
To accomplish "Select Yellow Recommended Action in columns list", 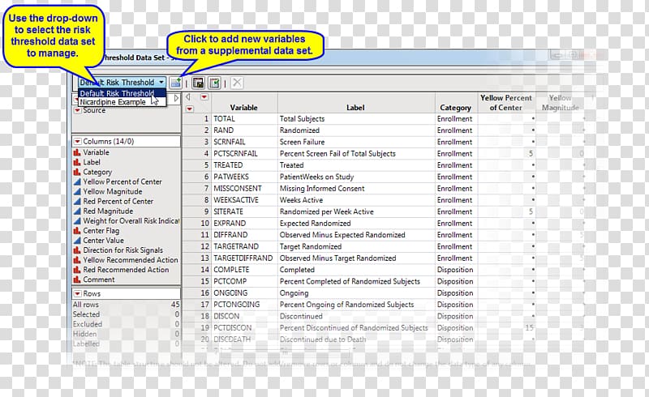I will point(131,260).
